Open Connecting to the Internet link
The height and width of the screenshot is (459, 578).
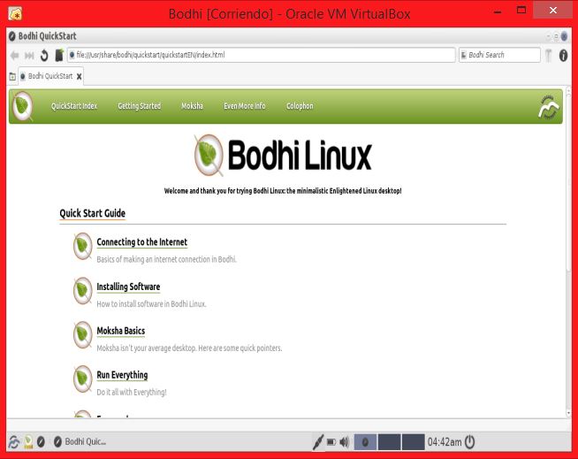point(141,242)
